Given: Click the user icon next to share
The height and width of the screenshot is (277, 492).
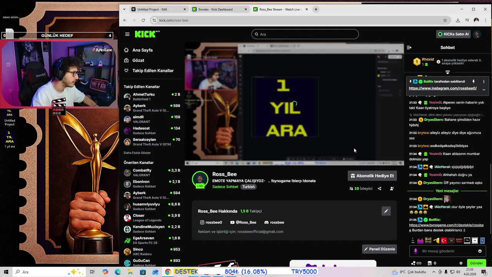Looking at the screenshot, I should [392, 189].
